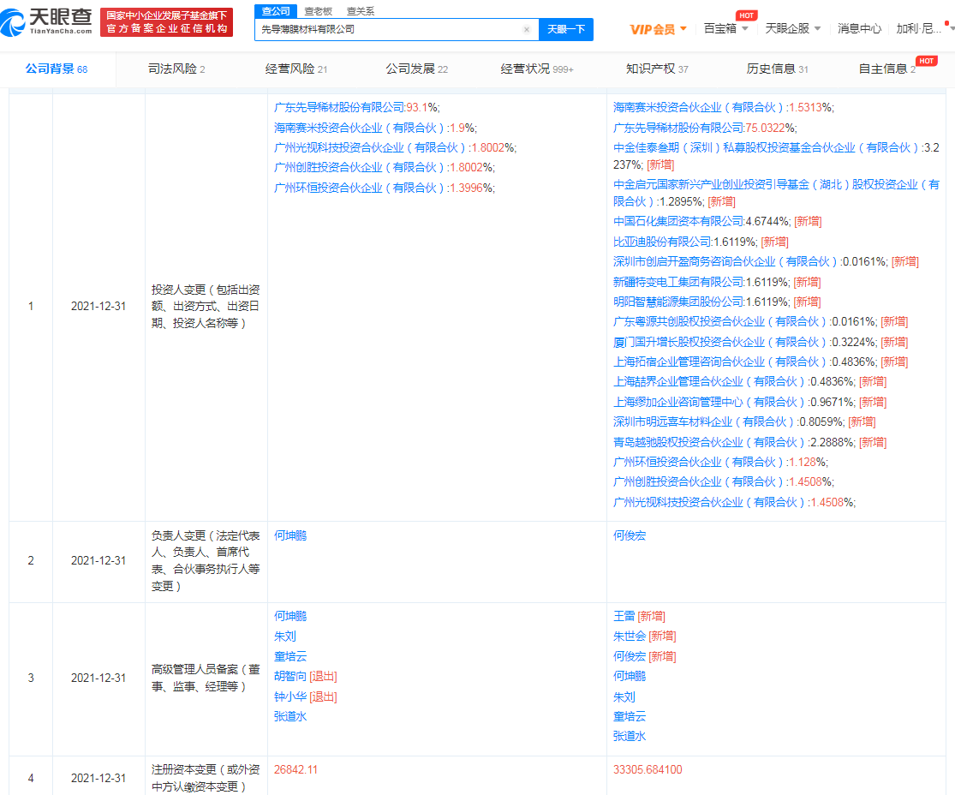Open 比亚迪股份有限公司 link
Screen dimensions: 955x795
662,242
